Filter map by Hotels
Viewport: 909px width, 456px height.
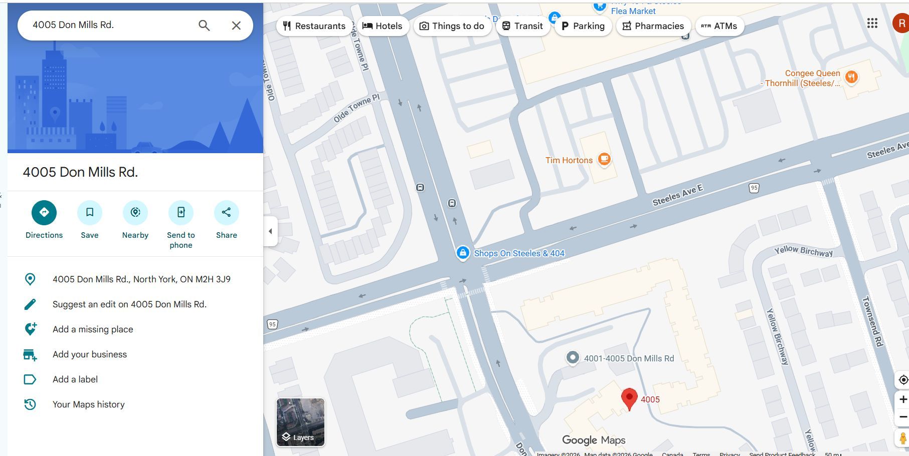382,26
